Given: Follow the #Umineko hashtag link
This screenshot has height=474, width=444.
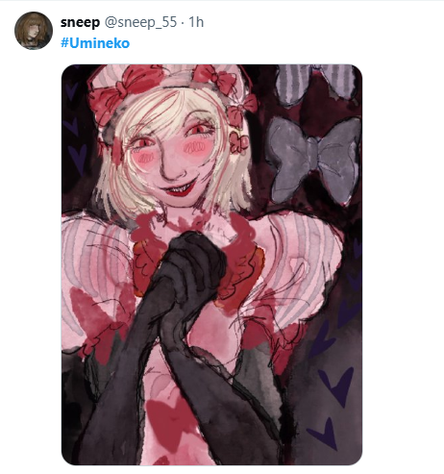Looking at the screenshot, I should (x=95, y=43).
